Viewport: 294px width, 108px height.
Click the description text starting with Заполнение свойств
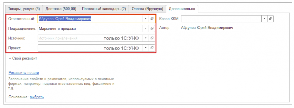(x=61, y=83)
